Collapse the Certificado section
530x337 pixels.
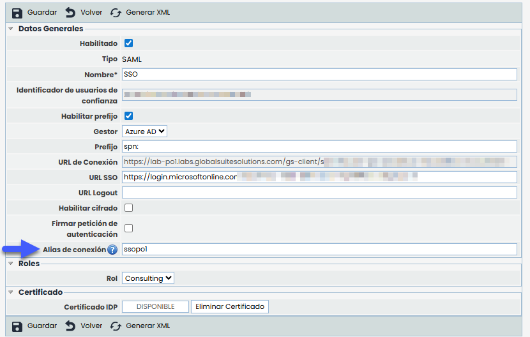[x=11, y=292]
